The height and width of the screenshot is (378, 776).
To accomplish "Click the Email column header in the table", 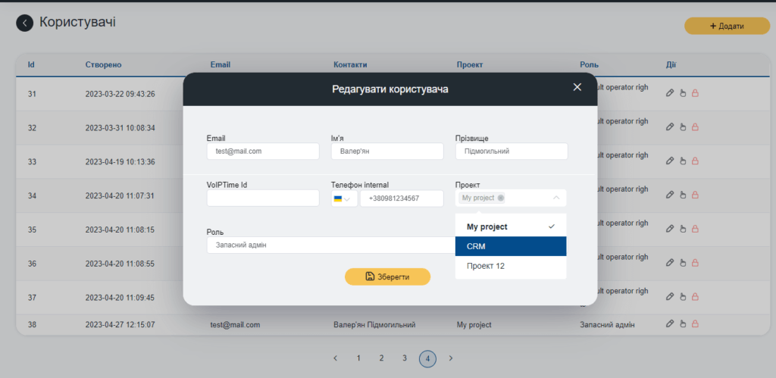I will click(221, 65).
